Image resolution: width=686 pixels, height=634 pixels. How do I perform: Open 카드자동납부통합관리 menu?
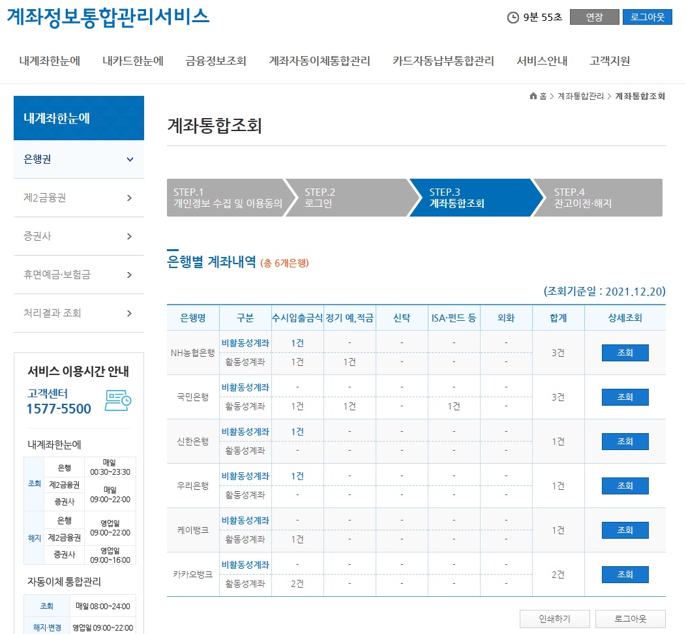click(443, 61)
